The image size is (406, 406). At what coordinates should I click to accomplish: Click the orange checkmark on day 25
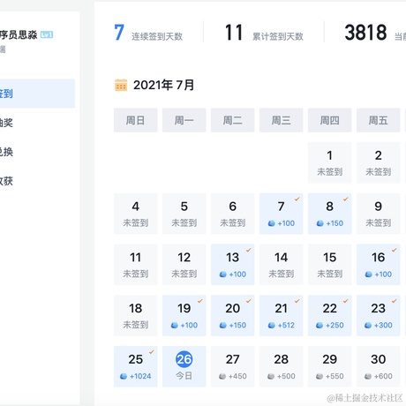pyautogui.click(x=152, y=352)
